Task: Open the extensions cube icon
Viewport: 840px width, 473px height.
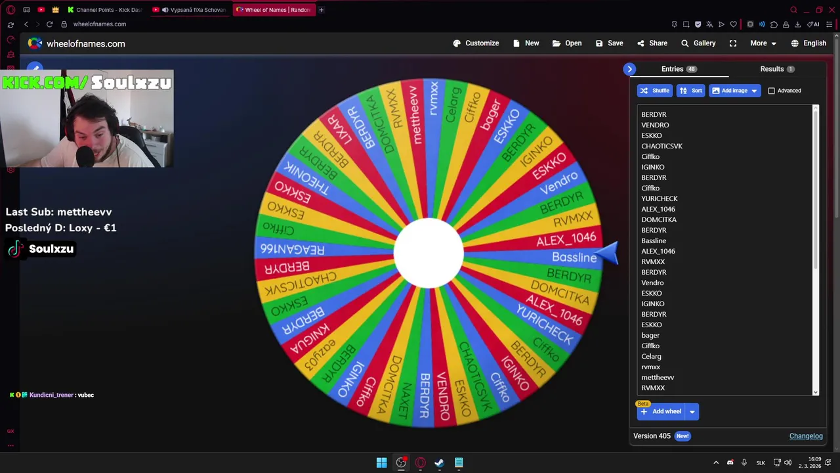Action: pos(774,24)
